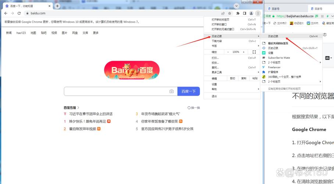Choose 查找... menu item

(x=232, y=67)
